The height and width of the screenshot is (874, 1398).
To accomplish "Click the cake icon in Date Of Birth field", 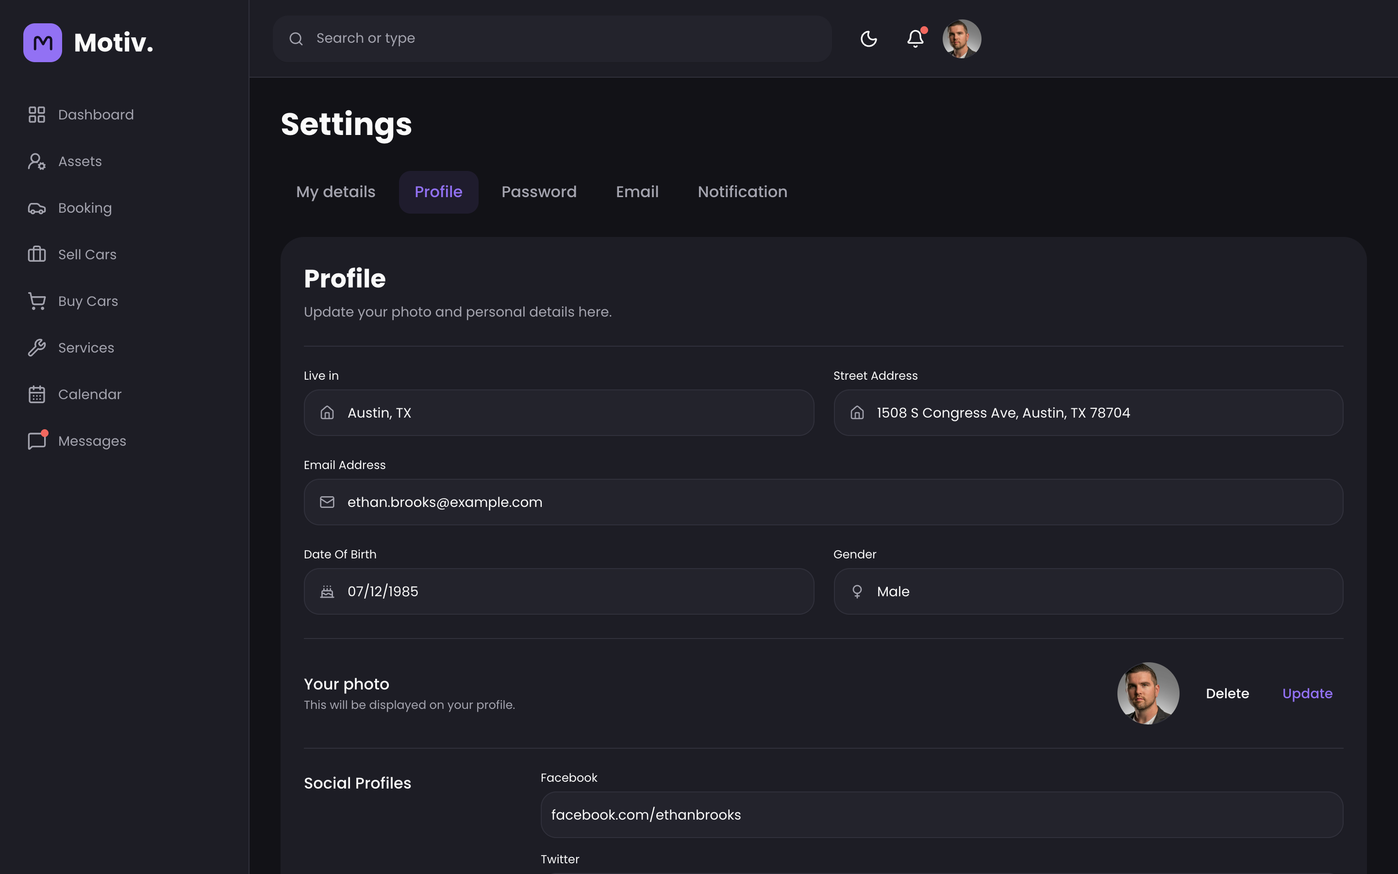I will [x=328, y=591].
